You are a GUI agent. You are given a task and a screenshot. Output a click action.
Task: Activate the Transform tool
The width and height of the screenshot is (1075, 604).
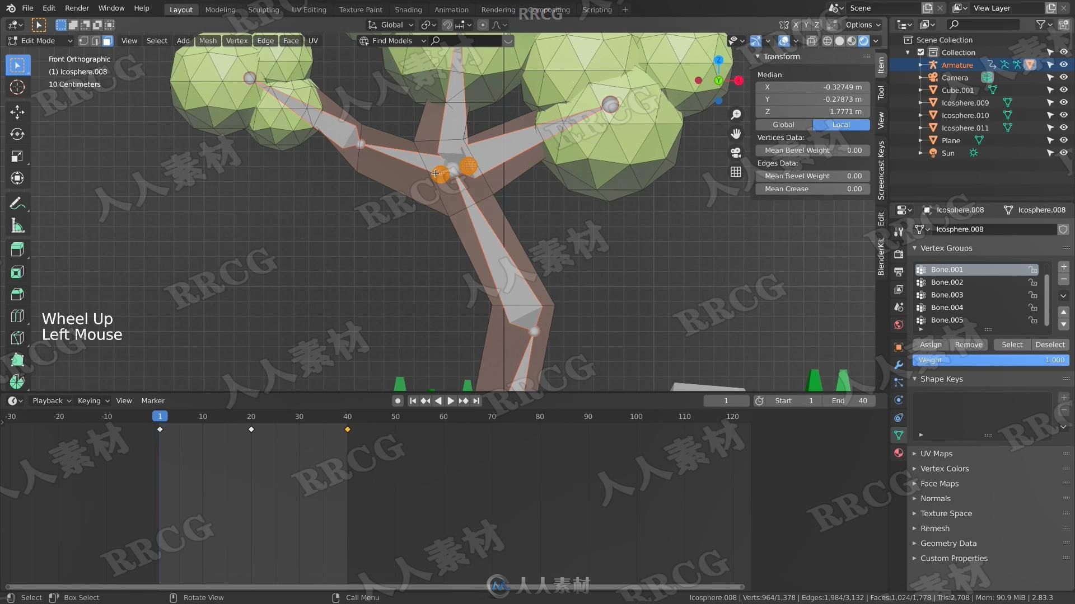[x=17, y=178]
